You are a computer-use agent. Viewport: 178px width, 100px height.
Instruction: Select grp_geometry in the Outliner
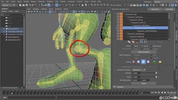tap(13, 29)
